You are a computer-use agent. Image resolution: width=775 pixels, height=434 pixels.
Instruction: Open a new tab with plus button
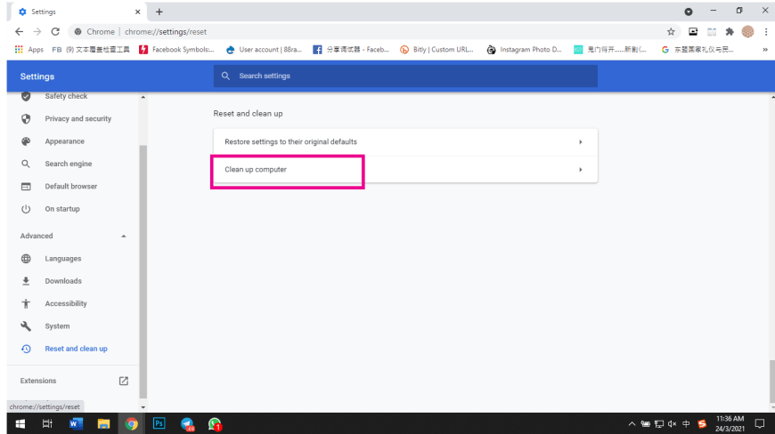pyautogui.click(x=159, y=12)
